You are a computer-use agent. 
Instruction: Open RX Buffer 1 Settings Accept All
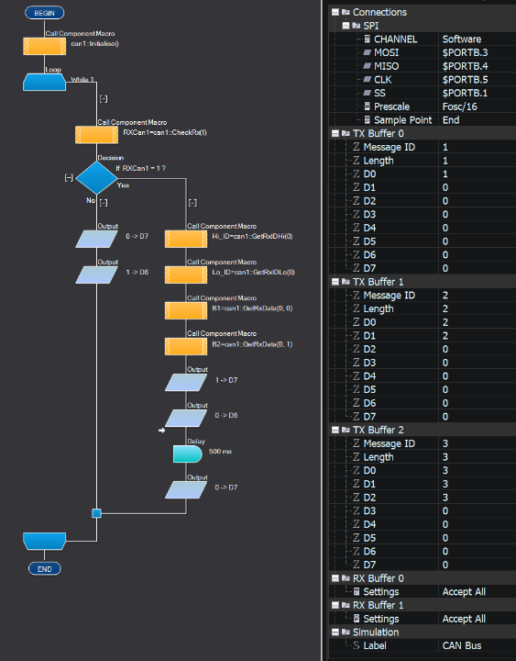(478, 619)
